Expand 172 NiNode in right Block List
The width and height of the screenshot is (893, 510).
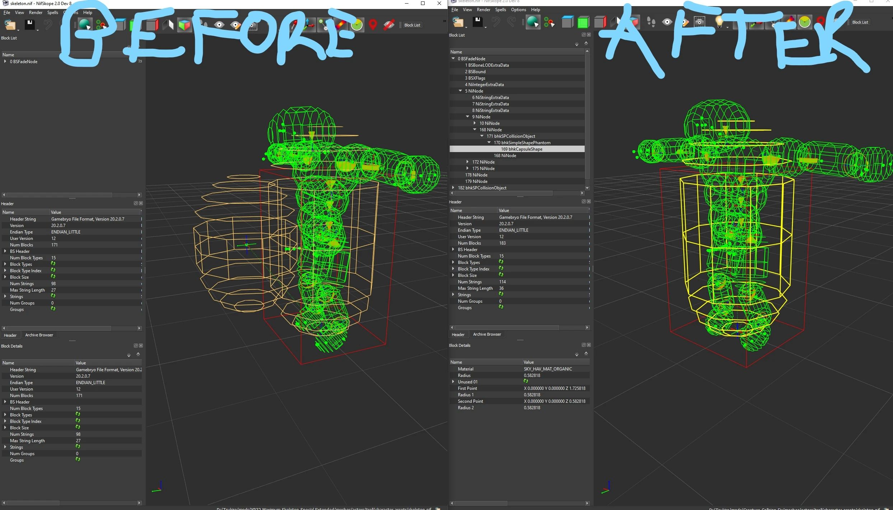click(467, 162)
